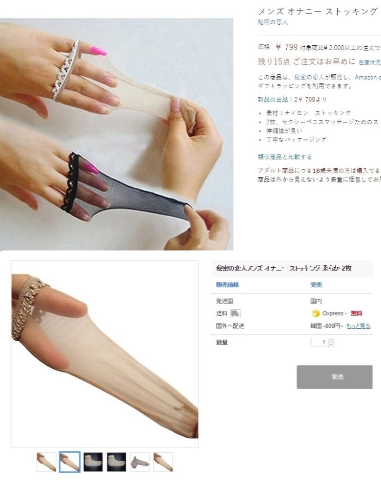Screen dimensions: 381x484
Task: Select the third dark background thumbnail
Action: point(93,462)
